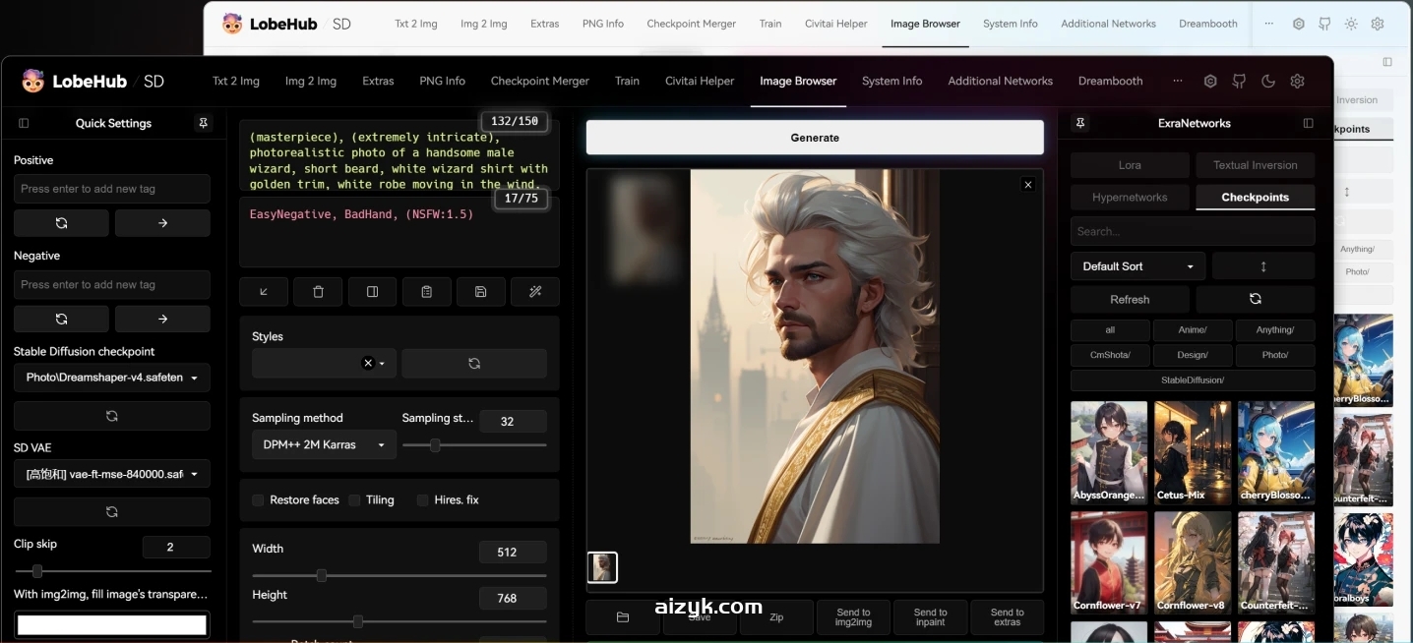Select the Lora tab in ExraNetworks
Screen dimensions: 1413x643
pos(1130,165)
